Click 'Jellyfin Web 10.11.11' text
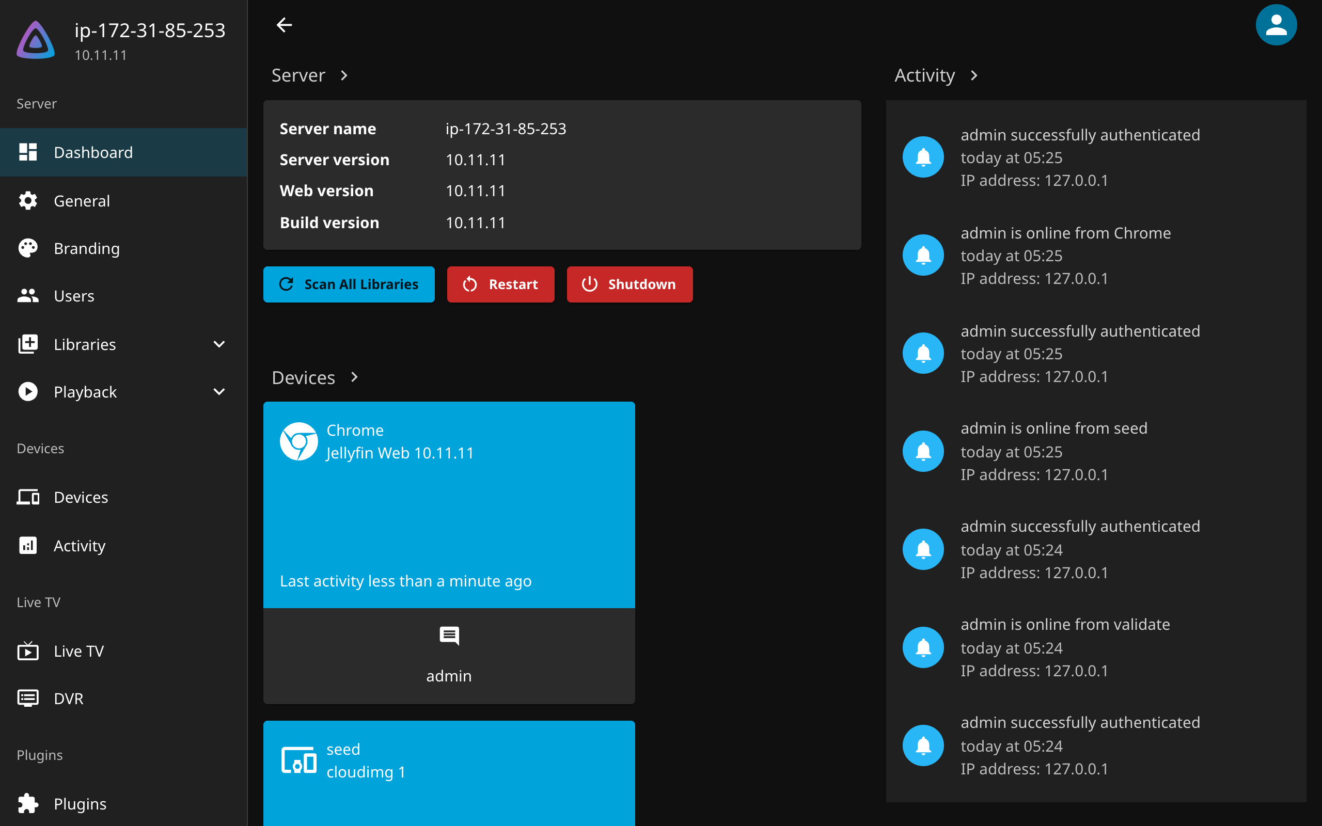The height and width of the screenshot is (826, 1322). (x=400, y=453)
